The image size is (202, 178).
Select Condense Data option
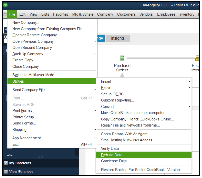click(x=115, y=161)
